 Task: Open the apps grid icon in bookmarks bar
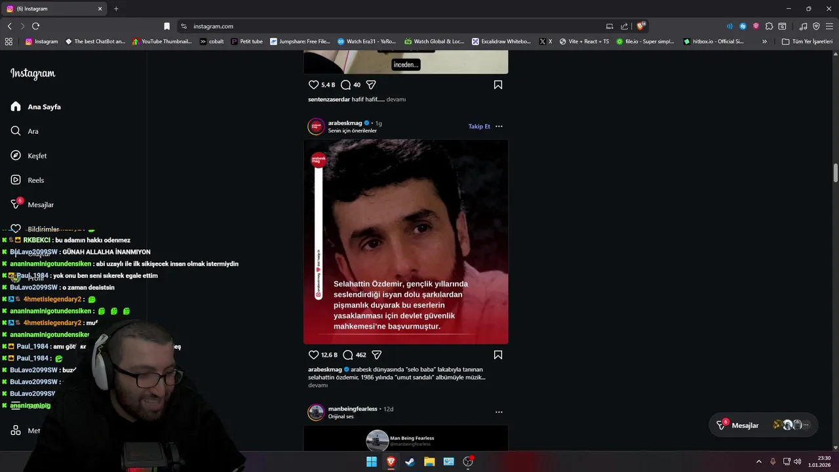(9, 41)
